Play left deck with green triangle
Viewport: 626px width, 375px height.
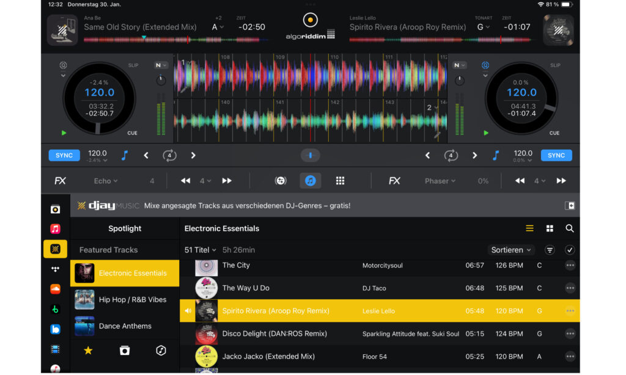(x=64, y=133)
